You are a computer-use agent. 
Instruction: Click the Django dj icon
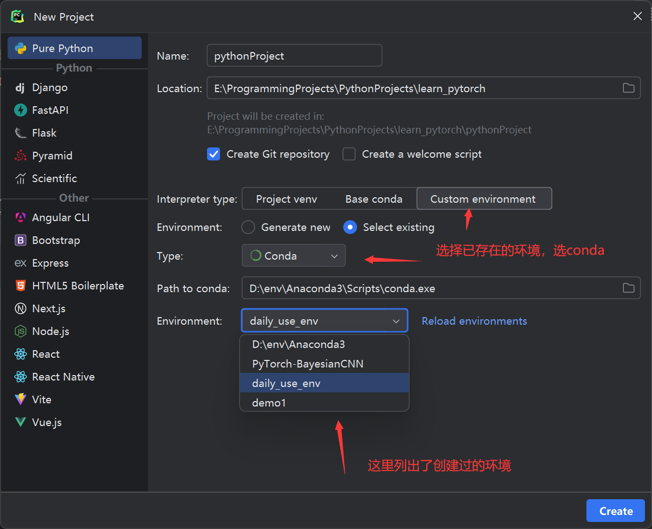click(21, 88)
